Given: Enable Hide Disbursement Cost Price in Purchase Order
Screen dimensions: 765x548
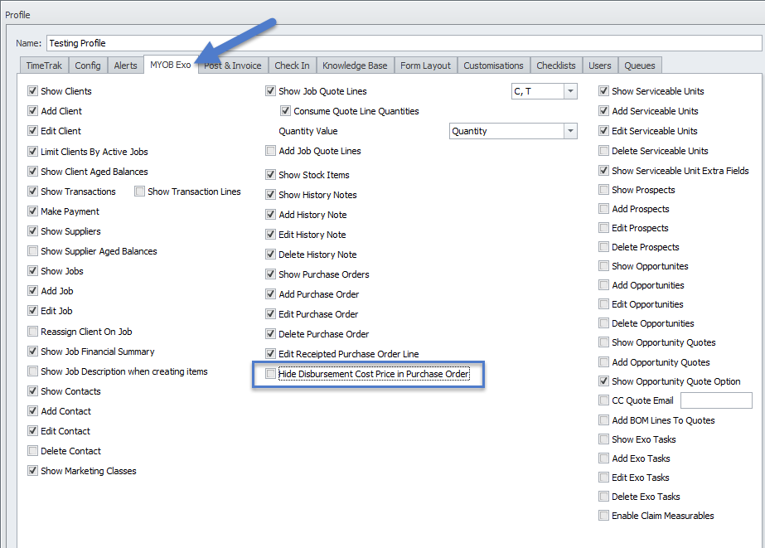Looking at the screenshot, I should tap(271, 375).
